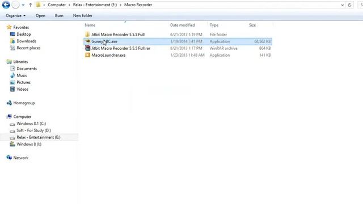363x204 pixels.
Task: Select Network in navigation pane
Action: pos(21,158)
